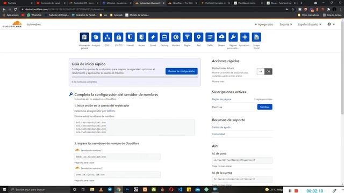Screen dimensions: 344x193
Task: Open the Scrape Shield document icon
Action: click(256, 37)
